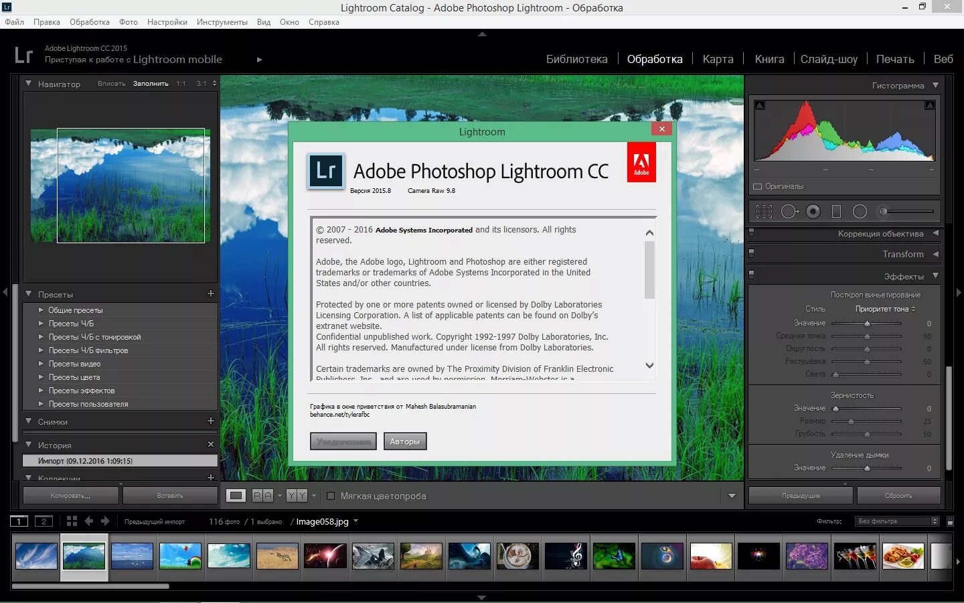
Task: Select the Crop Overlay tool
Action: [x=764, y=212]
